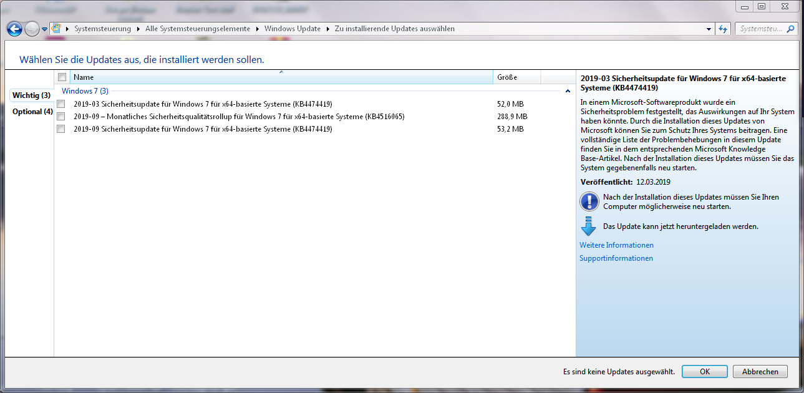Select the 2019-03 Sicherheitsupdate row text
Screen dimensions: 804x393
pyautogui.click(x=203, y=104)
